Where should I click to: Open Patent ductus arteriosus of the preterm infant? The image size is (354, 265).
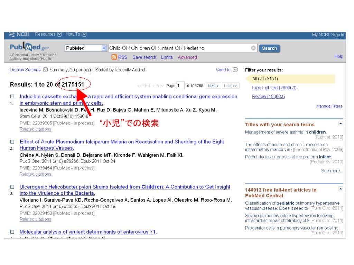click(288, 157)
